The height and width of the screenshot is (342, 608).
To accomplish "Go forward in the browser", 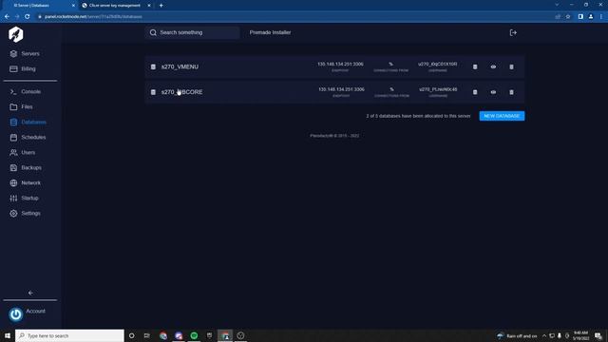I will pyautogui.click(x=17, y=17).
